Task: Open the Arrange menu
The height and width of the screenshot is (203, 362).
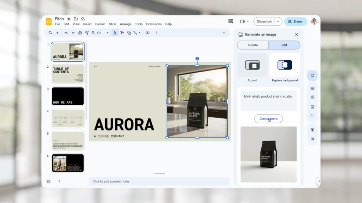Action: pos(125,24)
